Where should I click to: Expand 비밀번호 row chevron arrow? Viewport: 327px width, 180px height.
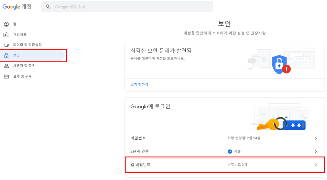316,138
